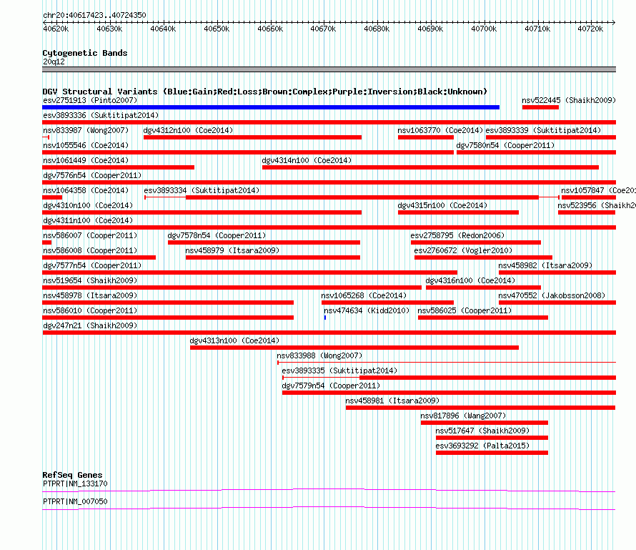Image resolution: width=636 pixels, height=550 pixels.
Task: Open the nsv522445 (Shaikh2009) variant
Action: pyautogui.click(x=569, y=100)
